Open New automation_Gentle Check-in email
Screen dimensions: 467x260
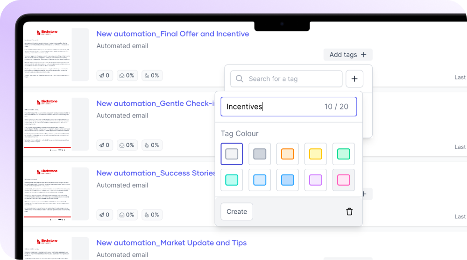[155, 103]
